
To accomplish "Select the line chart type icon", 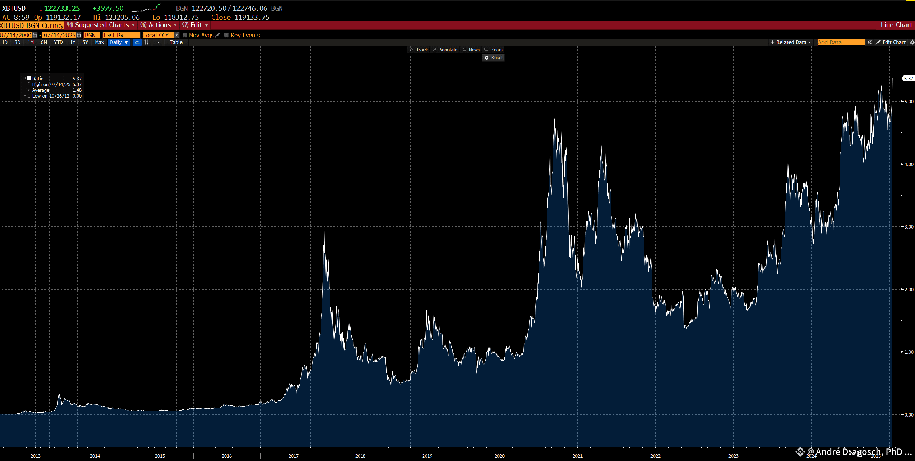I will pyautogui.click(x=137, y=42).
